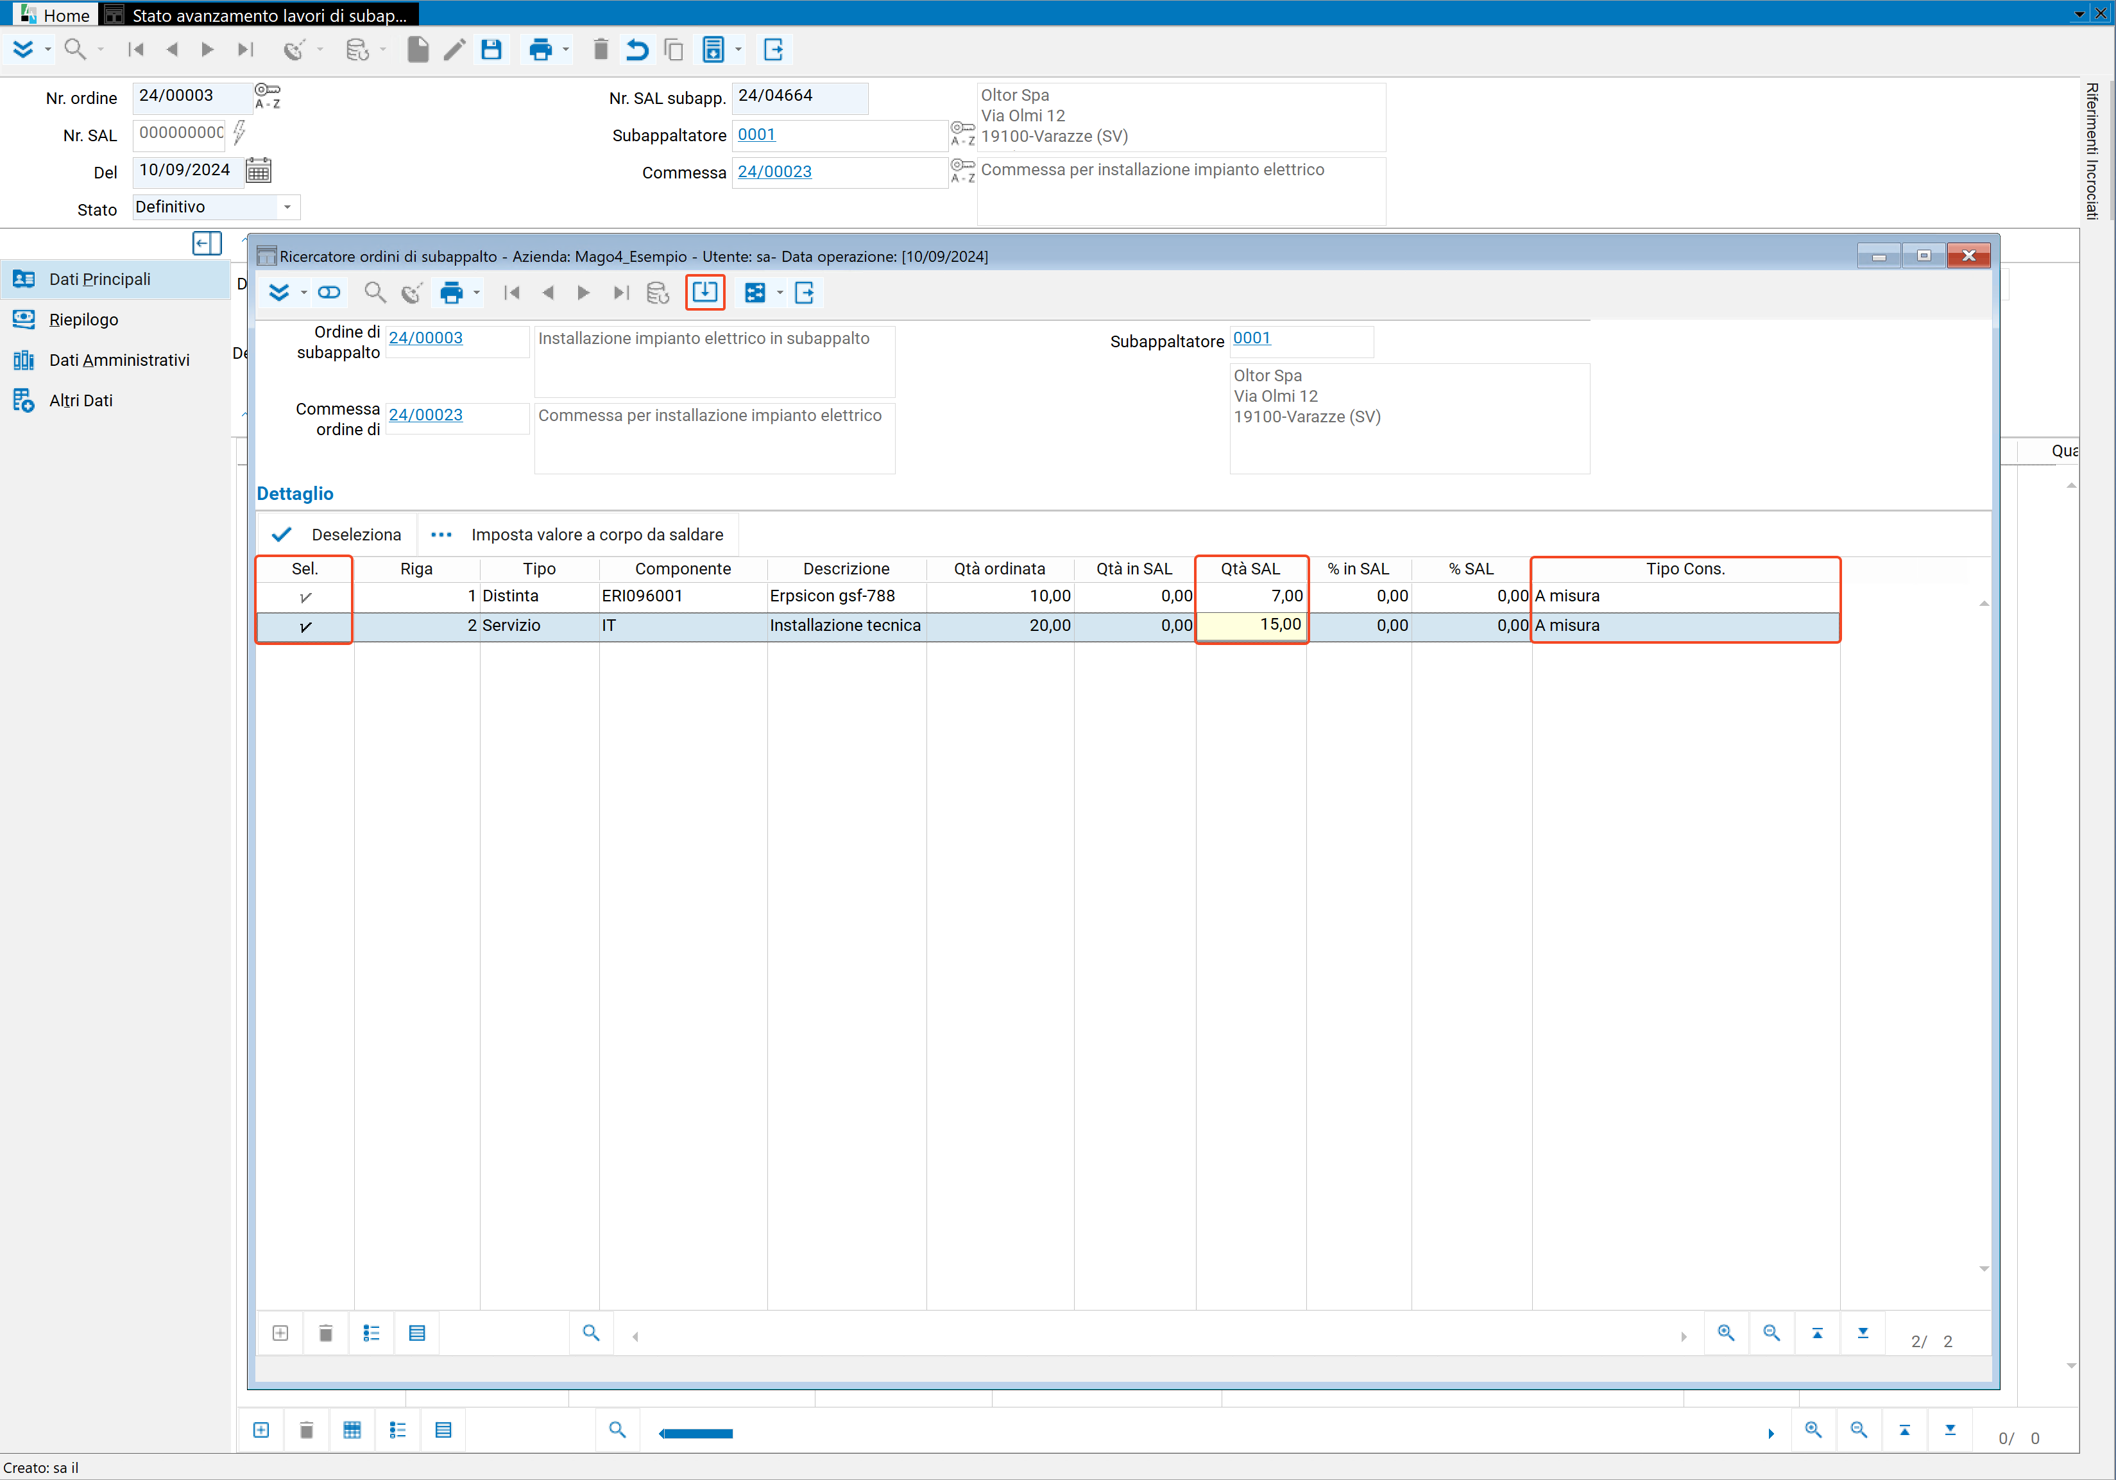Image resolution: width=2116 pixels, height=1480 pixels.
Task: Go to first record in main toolbar
Action: [x=135, y=50]
